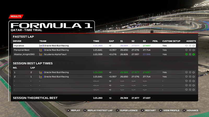Click platform icon in session row number 2

(x=41, y=77)
